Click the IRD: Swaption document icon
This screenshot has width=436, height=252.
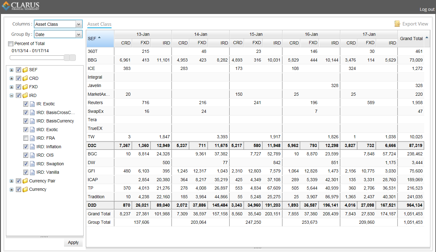click(x=32, y=164)
